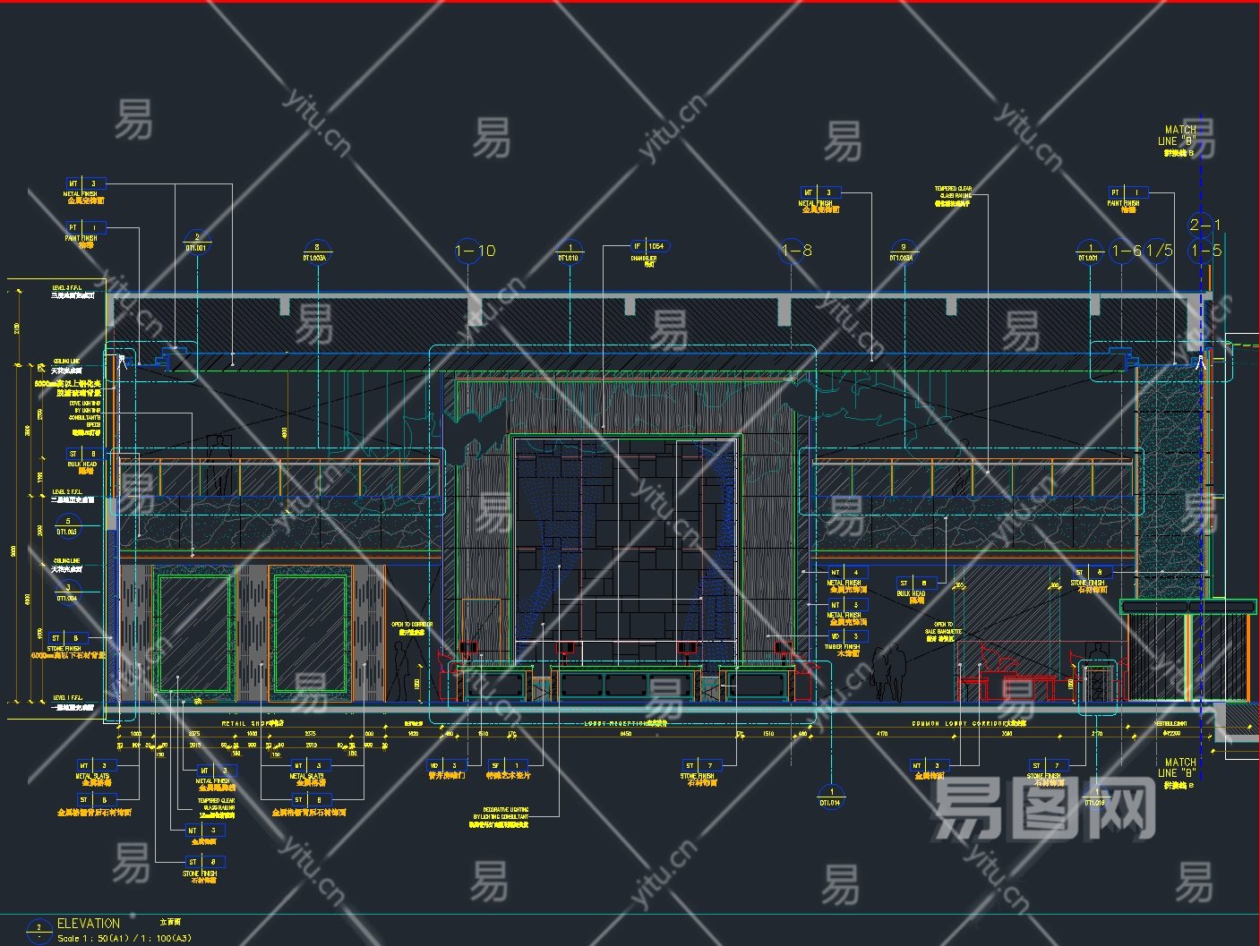This screenshot has width=1260, height=946.
Task: Click detail bubble "DT1.010"
Action: point(570,252)
